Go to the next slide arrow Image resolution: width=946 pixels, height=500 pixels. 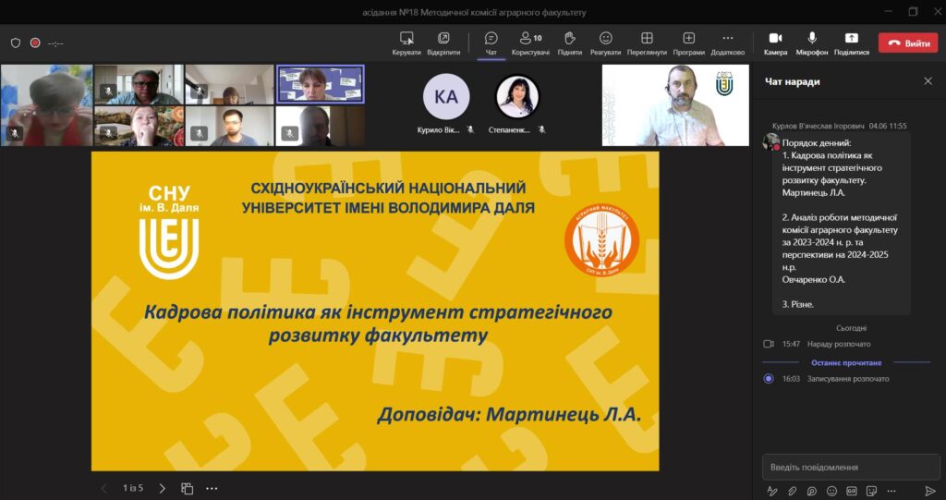[163, 488]
